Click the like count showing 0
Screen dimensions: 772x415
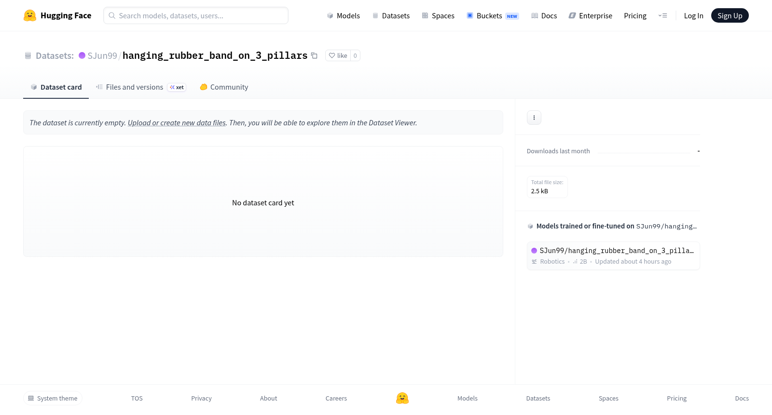355,55
